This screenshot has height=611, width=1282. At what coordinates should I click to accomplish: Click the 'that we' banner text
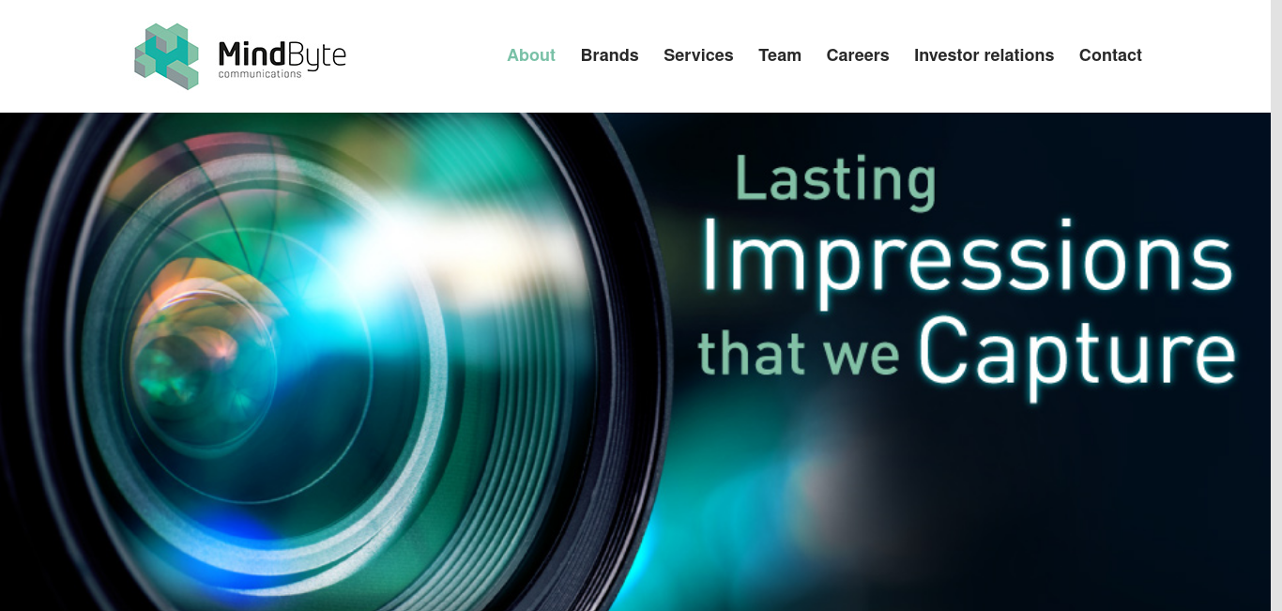(799, 354)
